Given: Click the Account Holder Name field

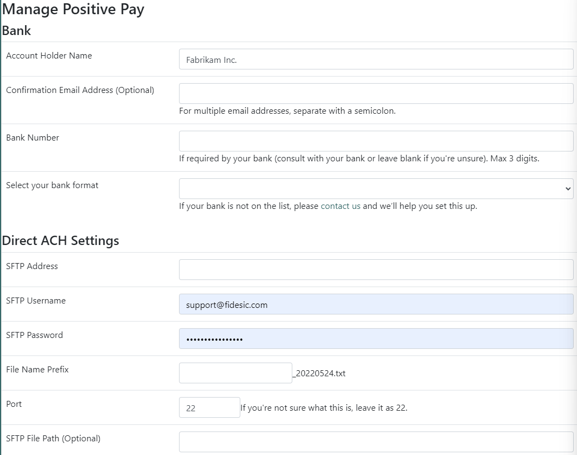Looking at the screenshot, I should pos(376,59).
